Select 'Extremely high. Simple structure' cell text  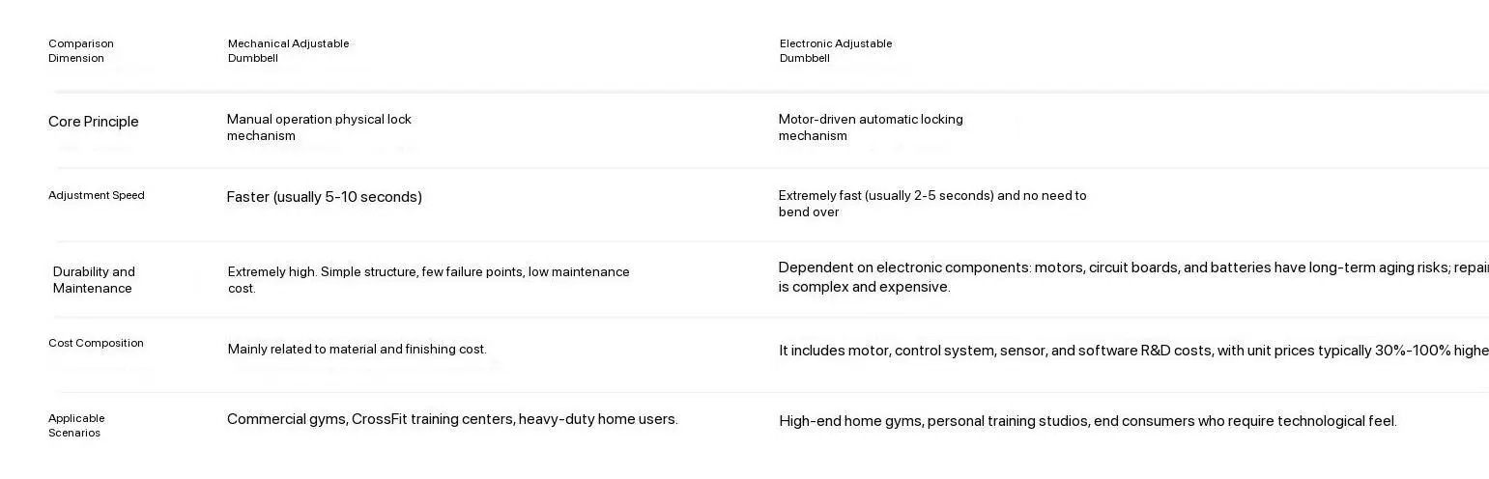(x=428, y=279)
